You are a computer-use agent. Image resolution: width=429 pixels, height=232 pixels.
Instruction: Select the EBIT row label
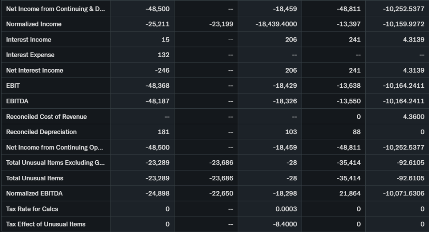click(x=13, y=86)
